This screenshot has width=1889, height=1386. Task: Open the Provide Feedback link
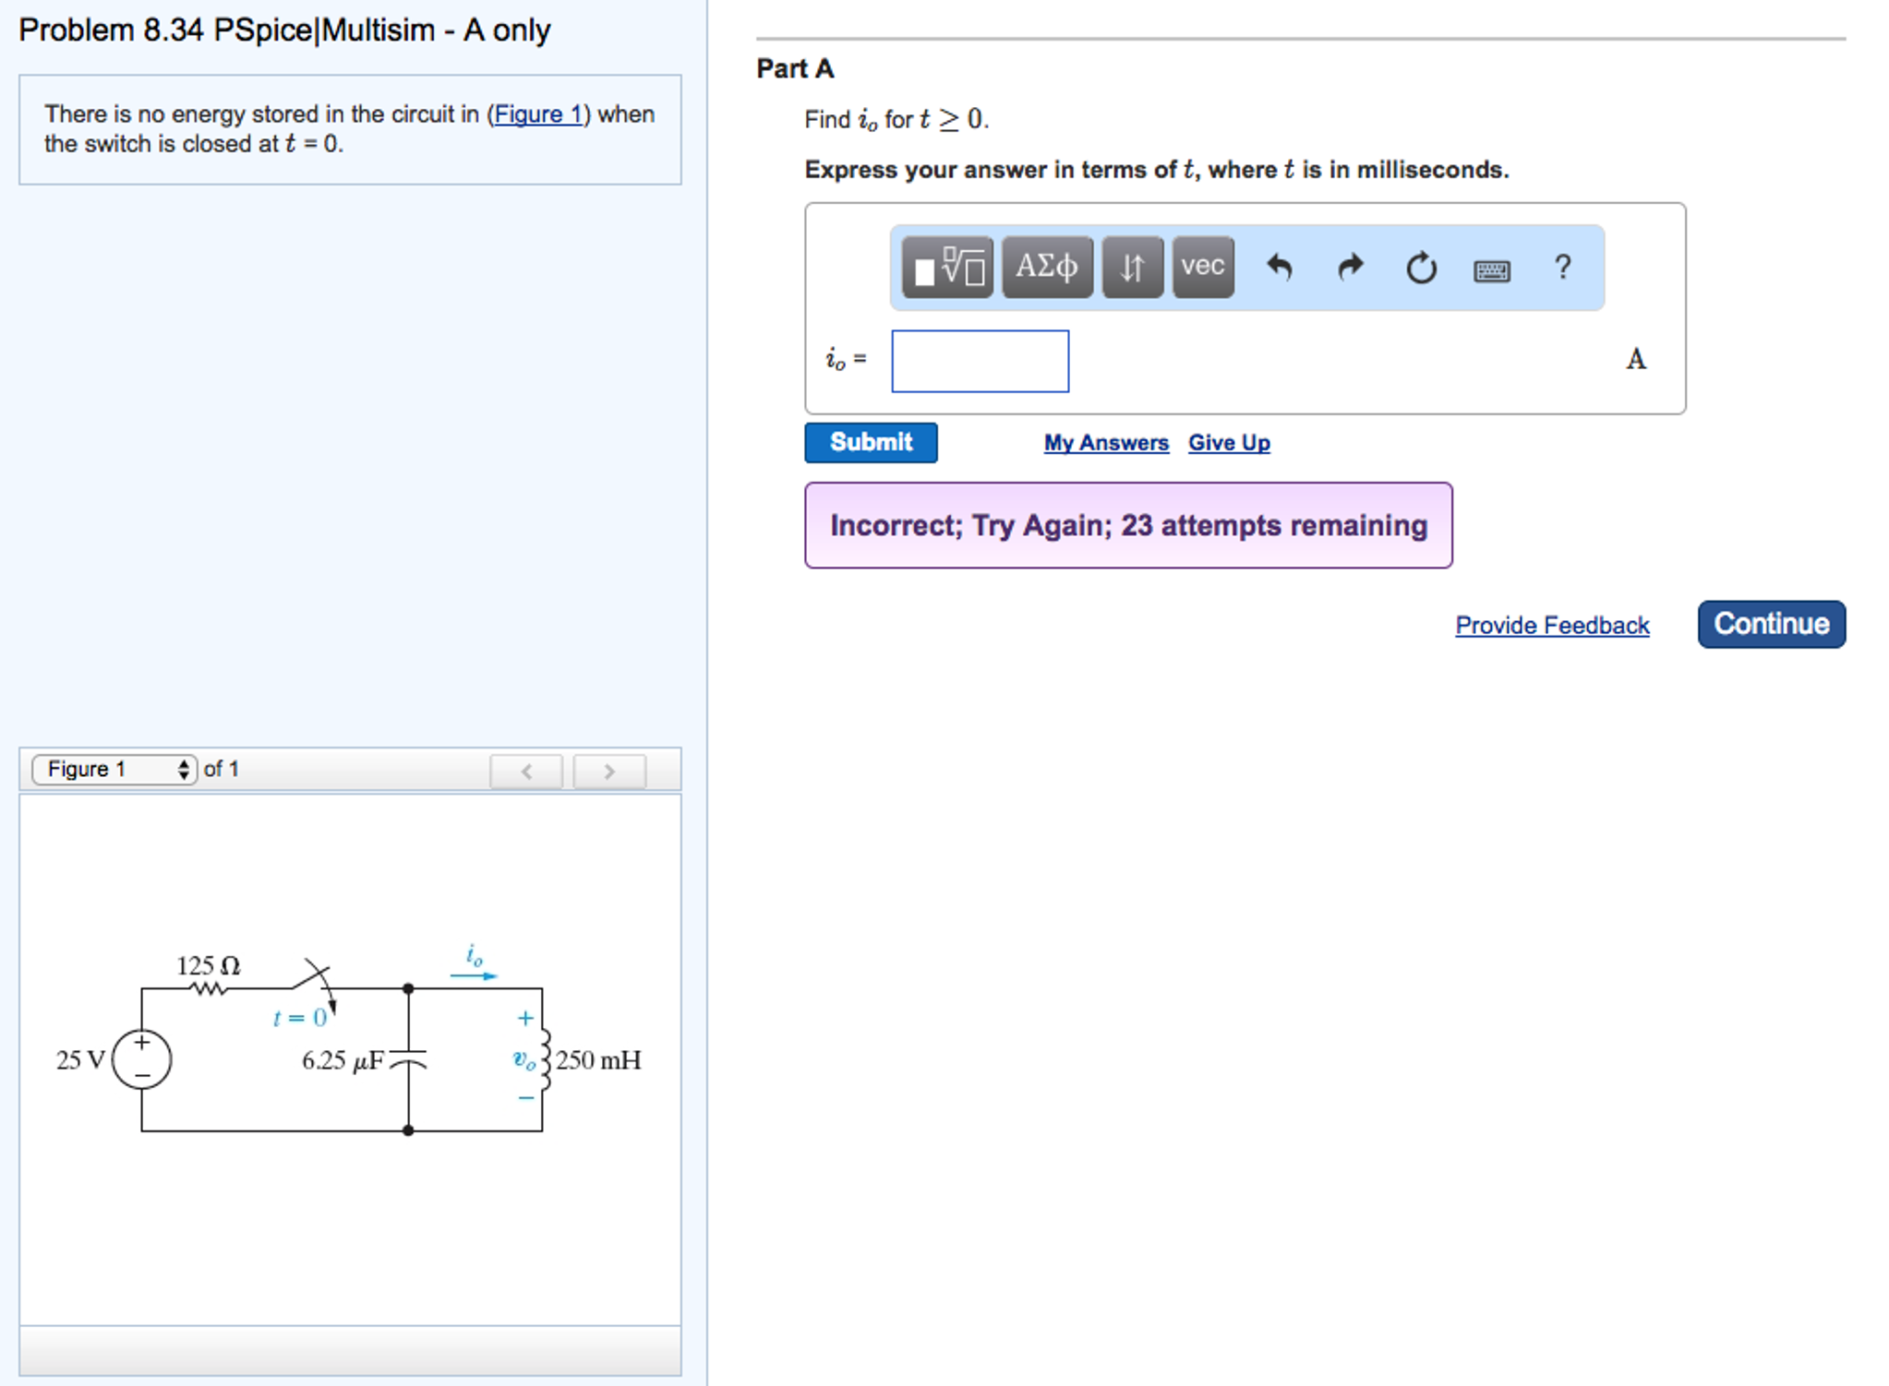[1552, 625]
